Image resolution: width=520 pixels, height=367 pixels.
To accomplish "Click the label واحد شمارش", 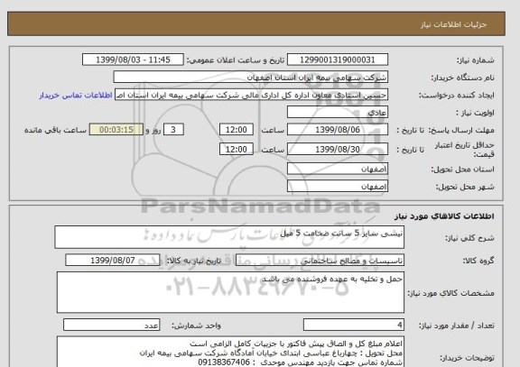I will click(x=196, y=326).
